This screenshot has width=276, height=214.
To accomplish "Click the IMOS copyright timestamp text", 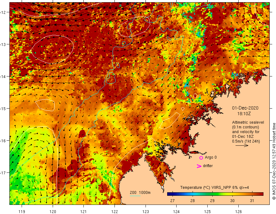I will (274, 161).
